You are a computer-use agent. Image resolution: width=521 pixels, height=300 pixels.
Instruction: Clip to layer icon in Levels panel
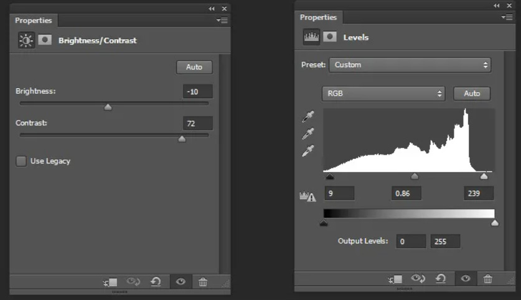395,279
